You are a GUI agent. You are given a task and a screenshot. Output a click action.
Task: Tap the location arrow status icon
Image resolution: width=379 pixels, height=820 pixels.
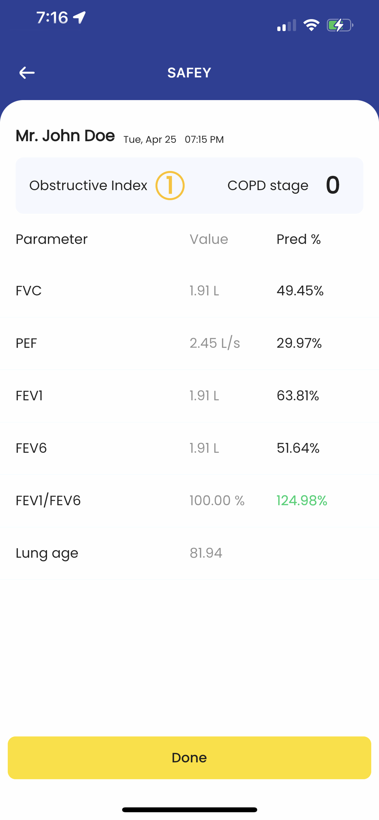pos(79,17)
